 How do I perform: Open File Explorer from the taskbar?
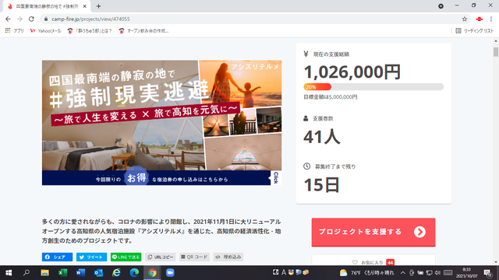click(x=44, y=273)
